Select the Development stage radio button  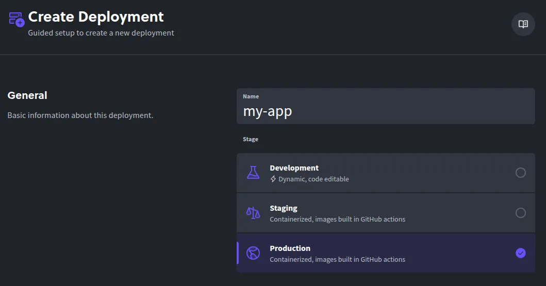[x=520, y=173]
